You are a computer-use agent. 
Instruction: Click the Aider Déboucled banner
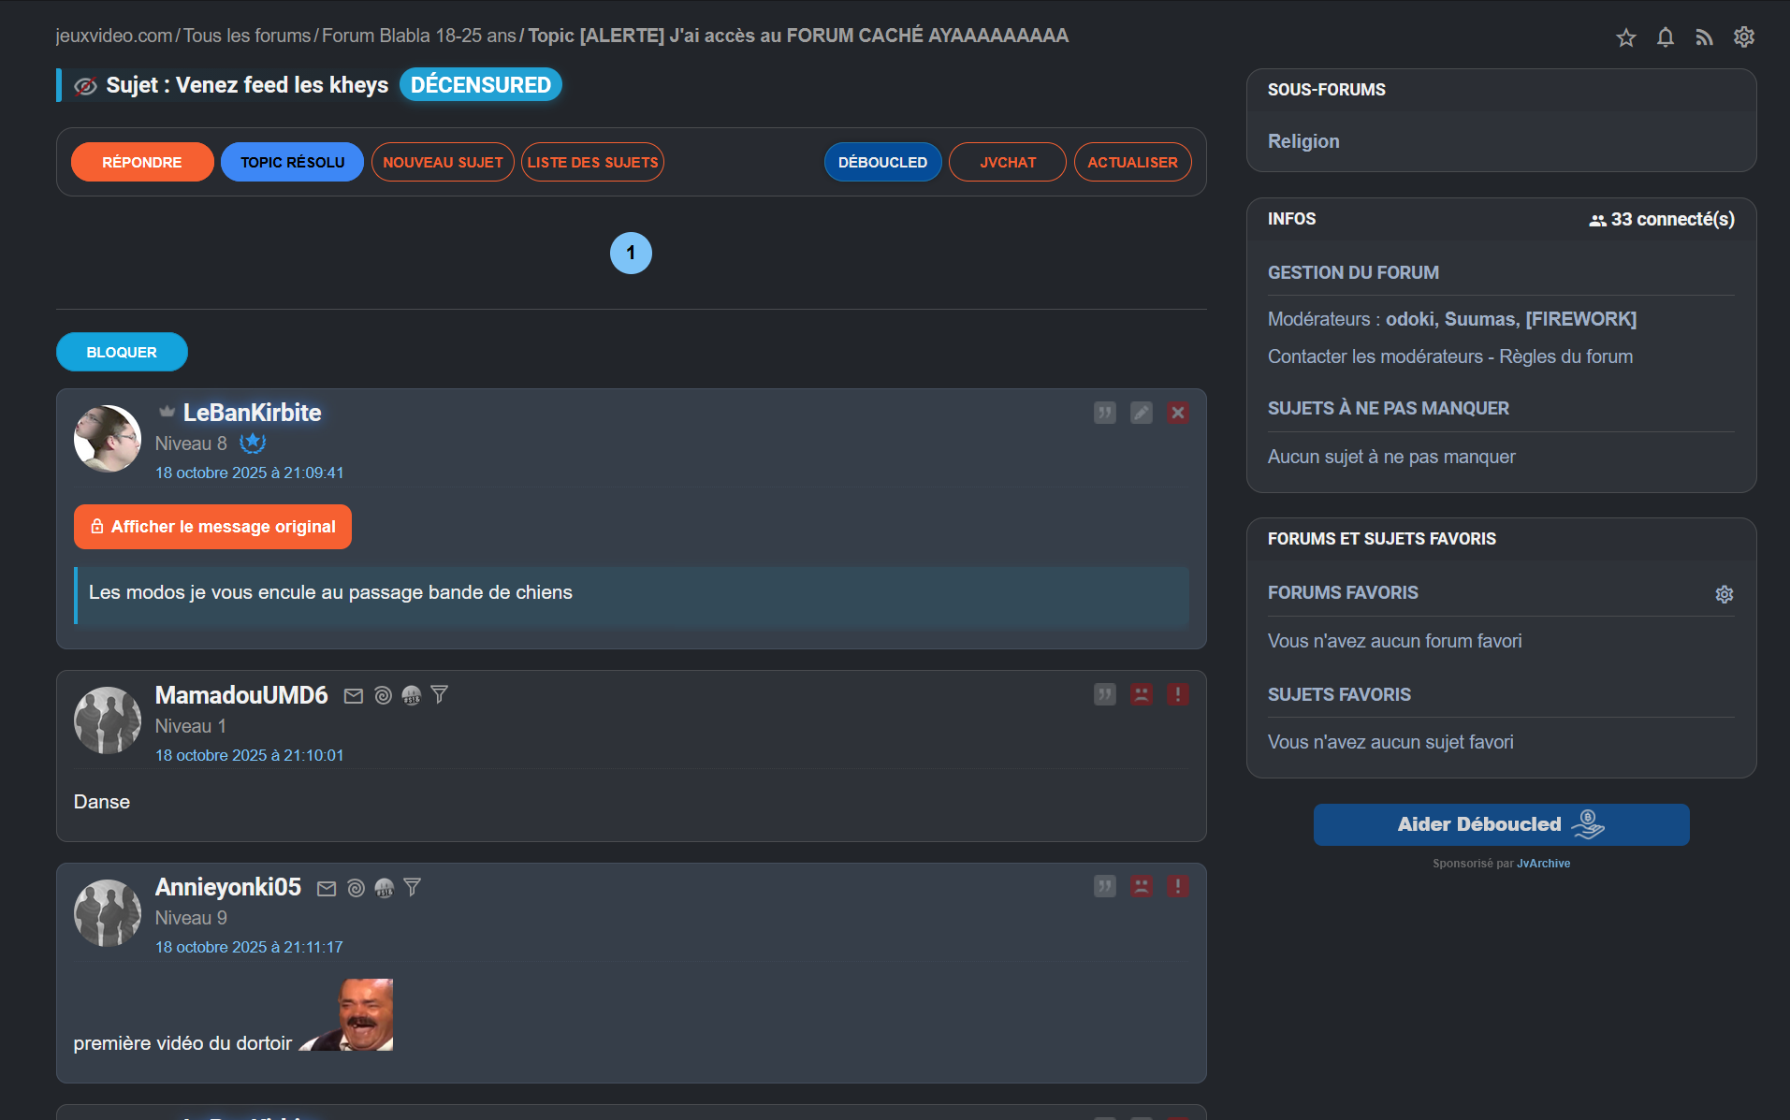click(x=1501, y=824)
